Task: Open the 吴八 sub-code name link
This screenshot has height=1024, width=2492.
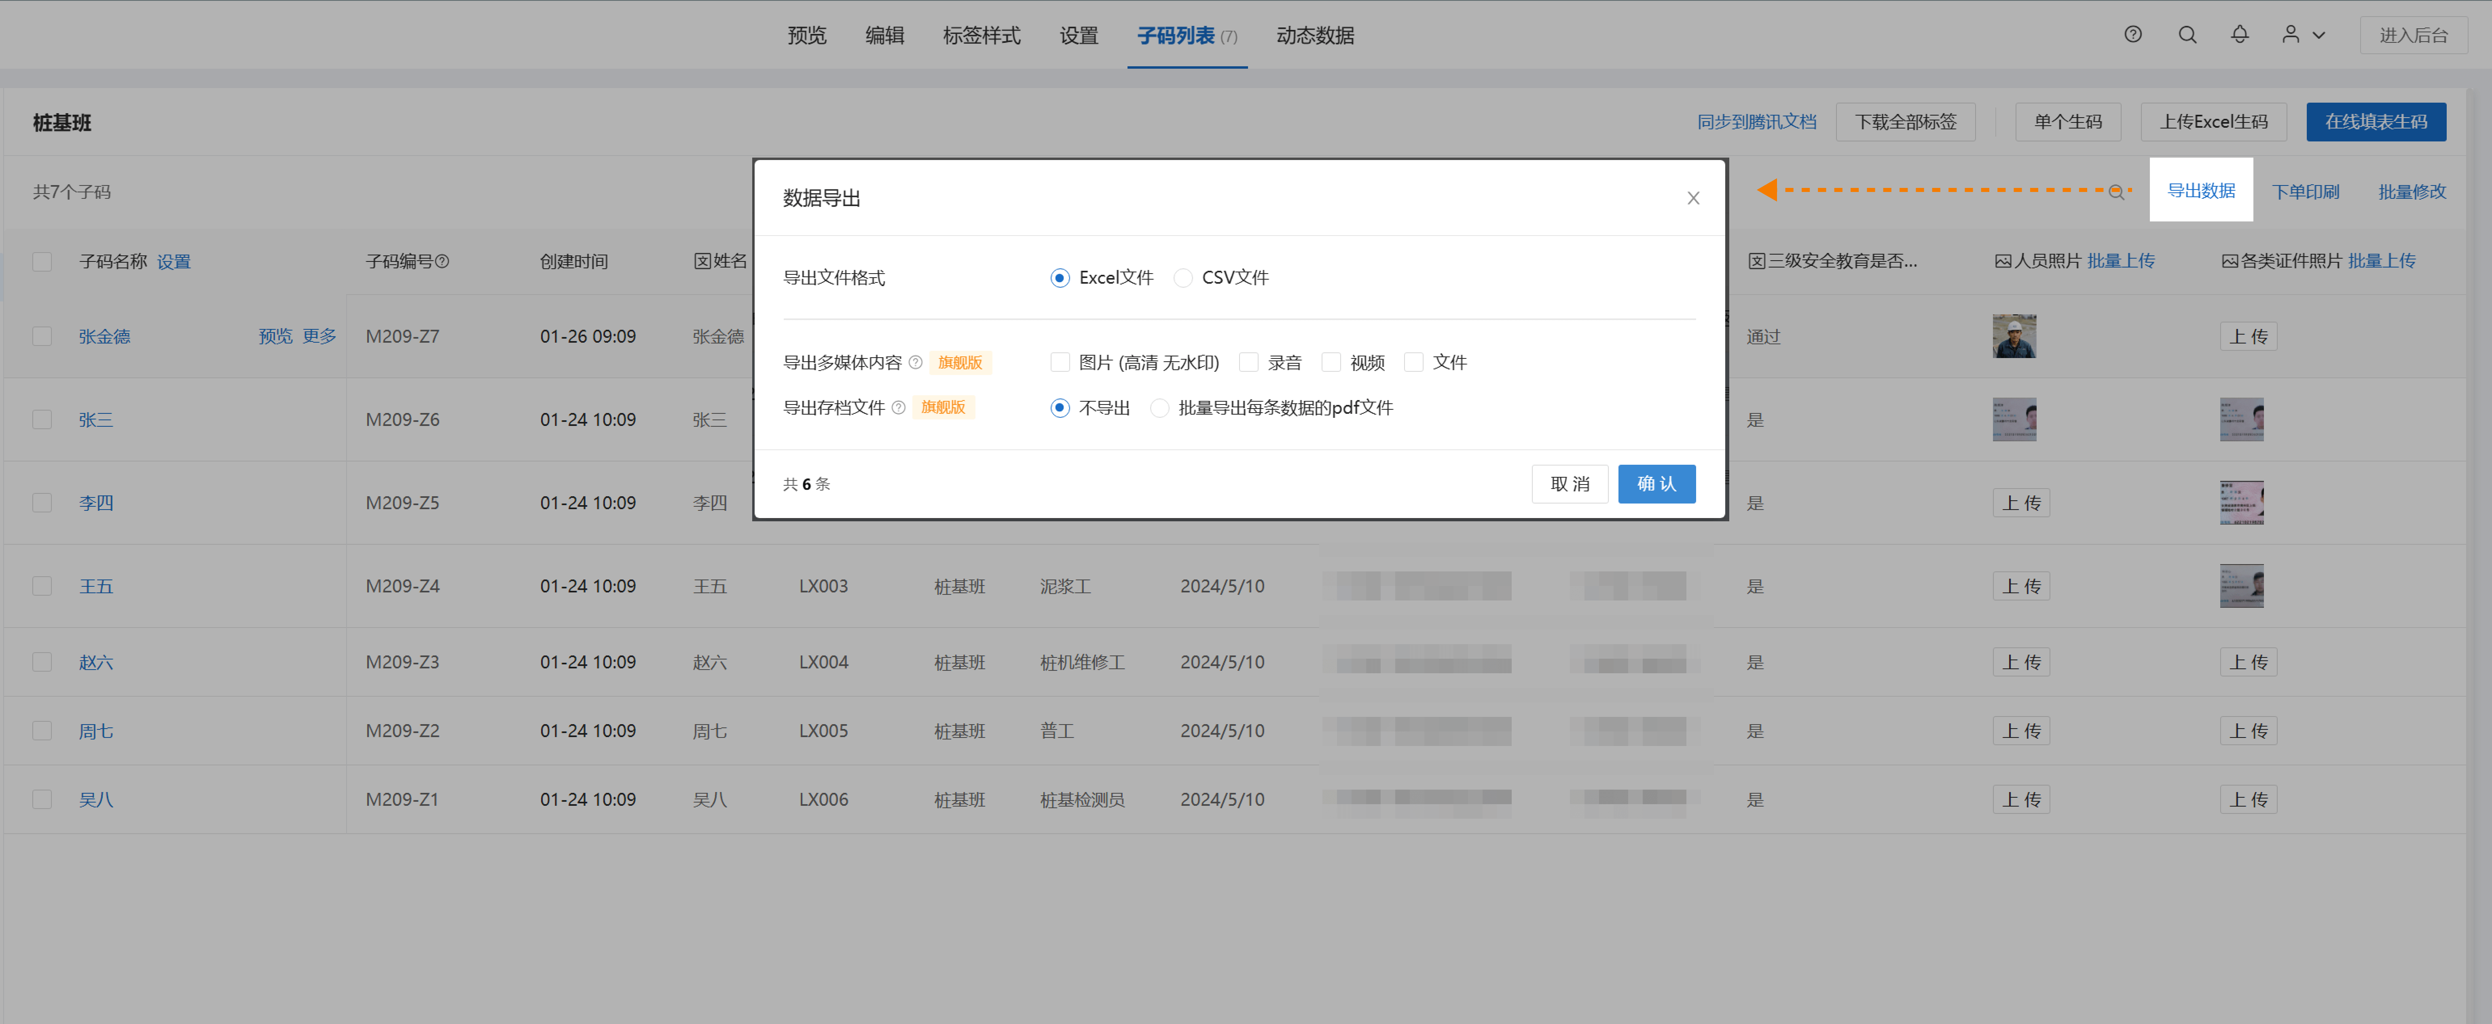Action: 96,800
